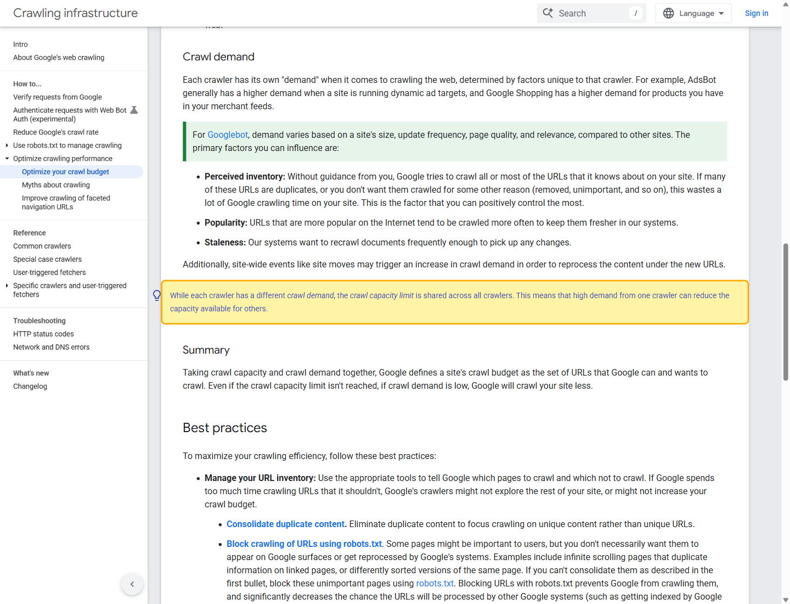This screenshot has width=790, height=604.
Task: Open Consolidate duplicate content link
Action: [x=286, y=524]
